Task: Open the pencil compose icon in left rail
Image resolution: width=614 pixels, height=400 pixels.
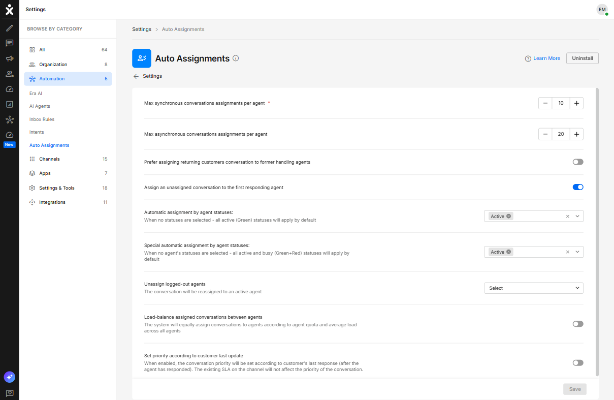Action: pyautogui.click(x=9, y=28)
